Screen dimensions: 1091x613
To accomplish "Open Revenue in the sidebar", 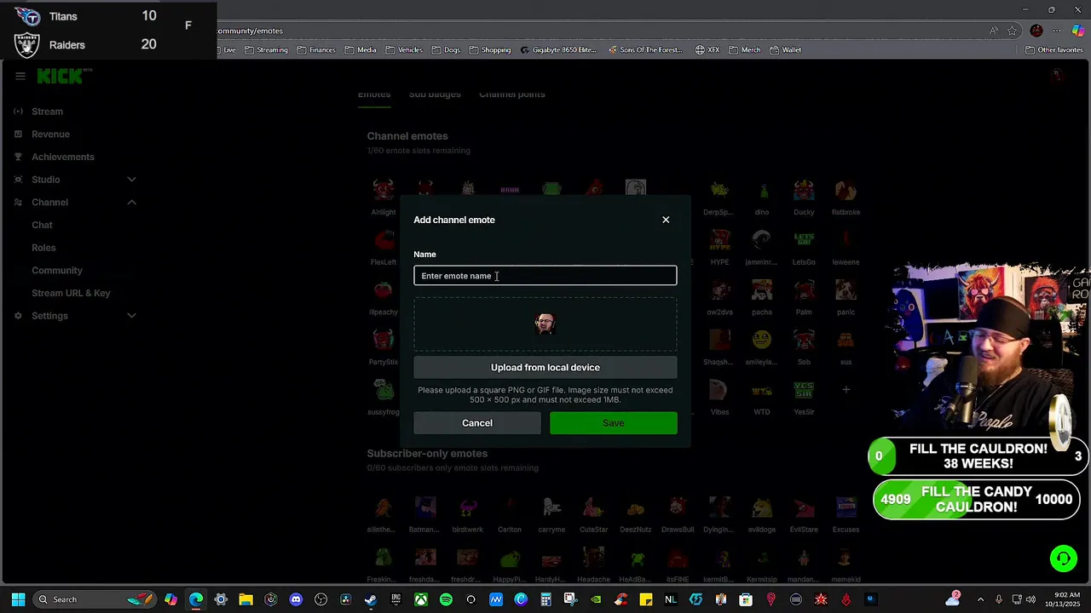I will 50,134.
